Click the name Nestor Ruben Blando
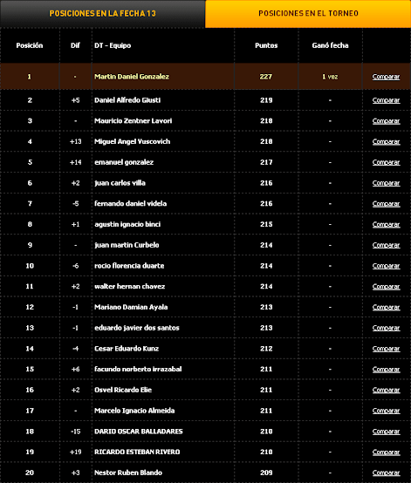411x483 pixels. coord(128,473)
